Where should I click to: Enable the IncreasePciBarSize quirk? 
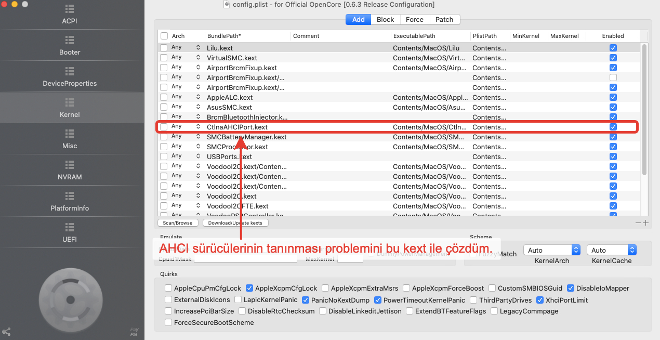pos(168,311)
